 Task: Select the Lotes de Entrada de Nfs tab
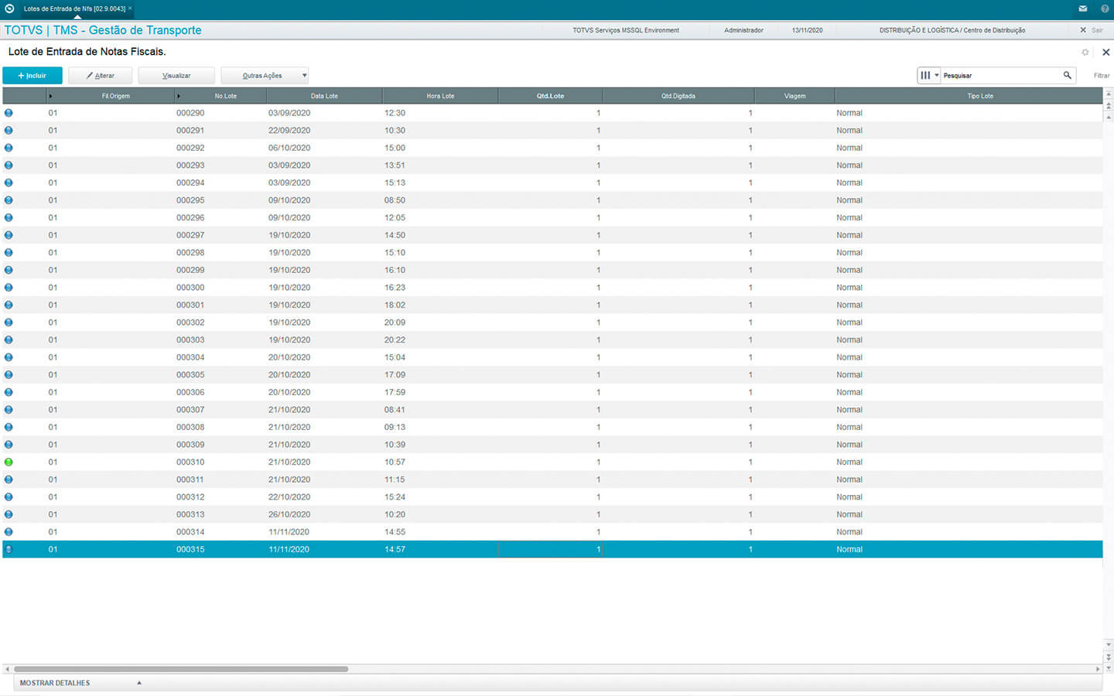(x=74, y=9)
